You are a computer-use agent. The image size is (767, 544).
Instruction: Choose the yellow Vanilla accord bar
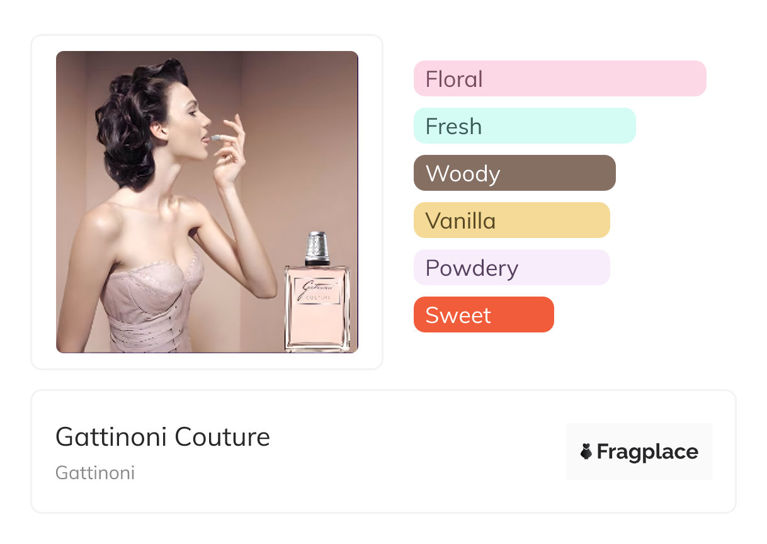pyautogui.click(x=512, y=220)
